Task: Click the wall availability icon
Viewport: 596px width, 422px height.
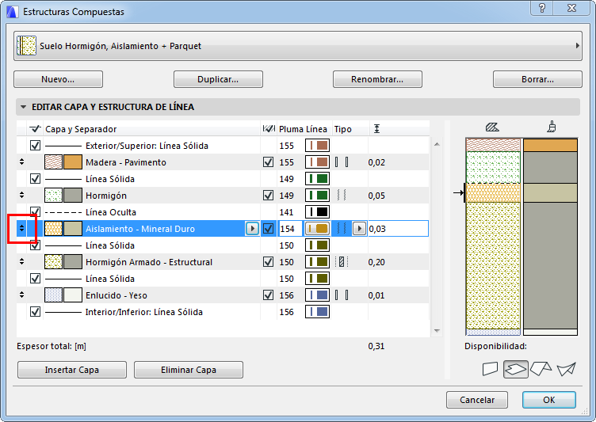Action: click(x=490, y=368)
